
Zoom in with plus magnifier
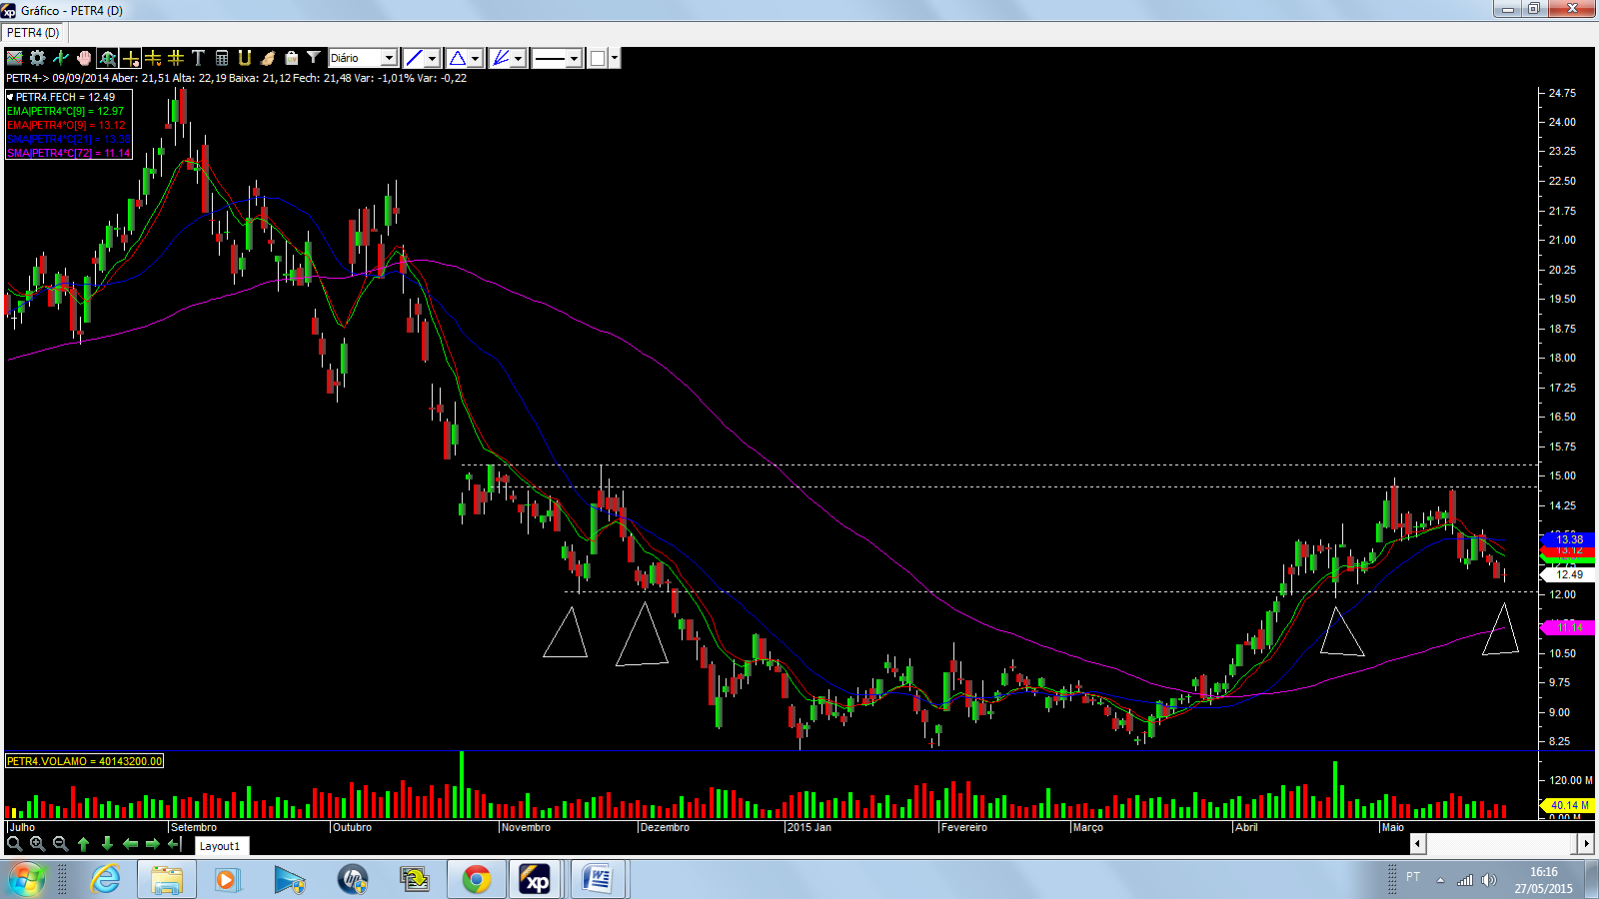click(x=37, y=844)
